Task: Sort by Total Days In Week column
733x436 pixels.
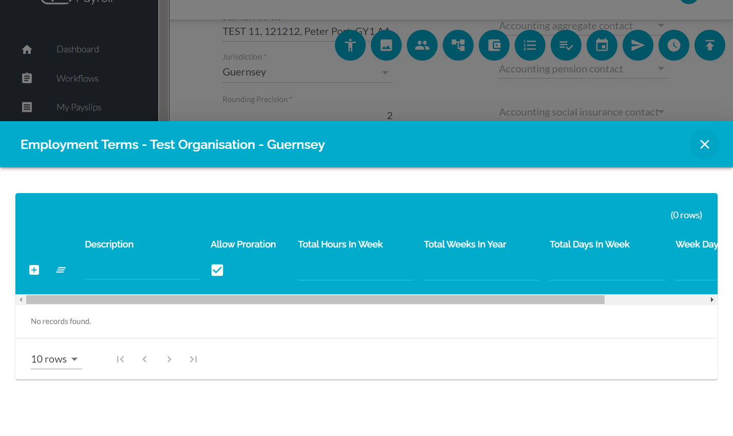Action: point(590,244)
